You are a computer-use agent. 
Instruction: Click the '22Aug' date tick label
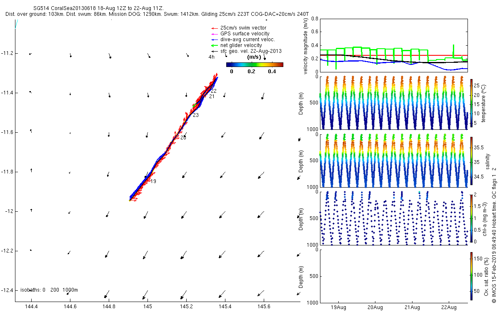(x=449, y=307)
